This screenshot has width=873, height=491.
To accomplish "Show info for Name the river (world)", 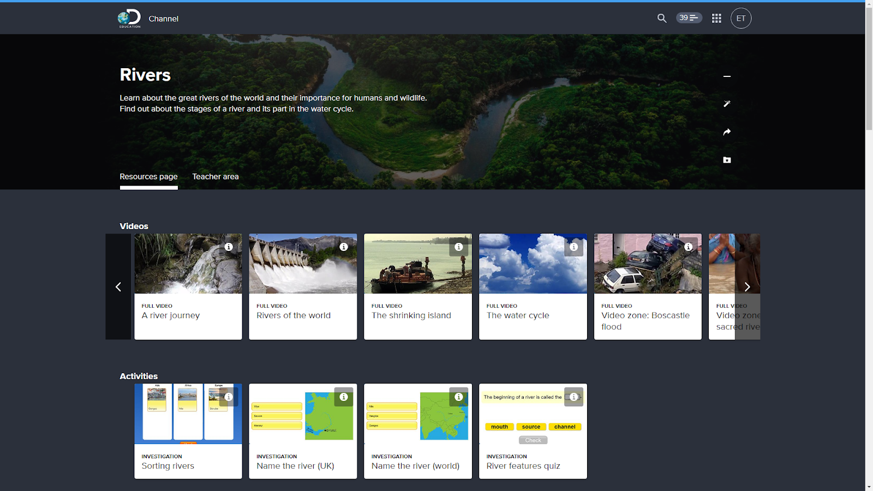I will point(459,397).
